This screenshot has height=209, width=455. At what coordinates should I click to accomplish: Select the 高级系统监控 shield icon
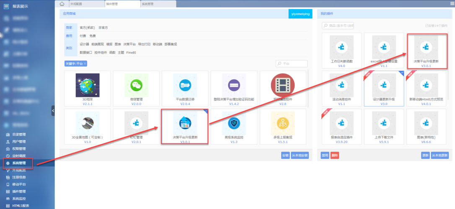(234, 123)
